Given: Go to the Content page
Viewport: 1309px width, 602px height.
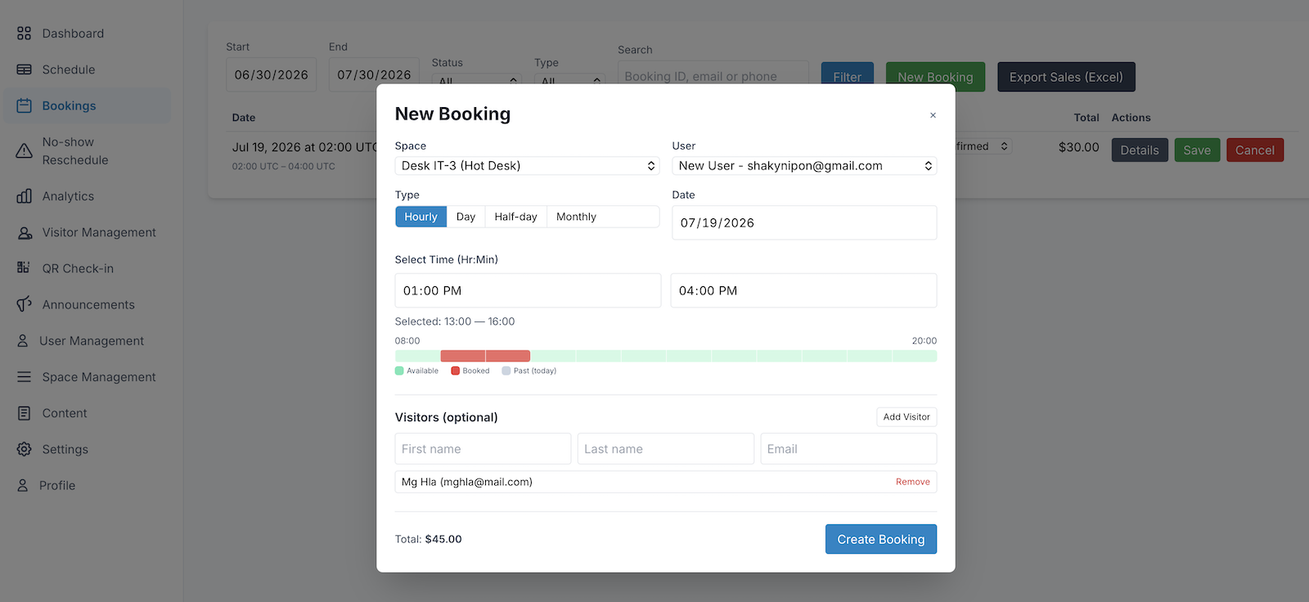Looking at the screenshot, I should coord(65,413).
